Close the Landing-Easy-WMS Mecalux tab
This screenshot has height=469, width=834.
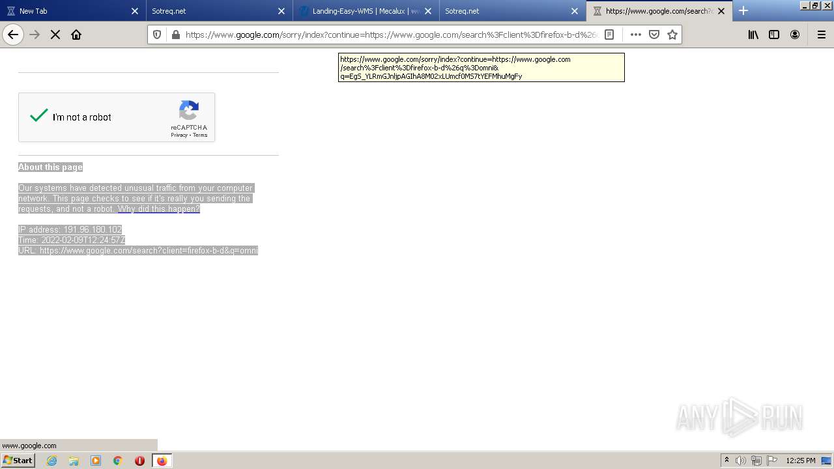click(428, 11)
